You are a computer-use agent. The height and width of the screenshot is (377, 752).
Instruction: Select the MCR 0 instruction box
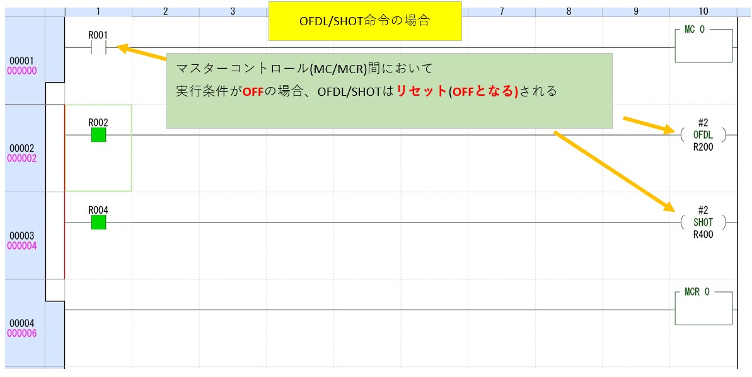(x=703, y=308)
